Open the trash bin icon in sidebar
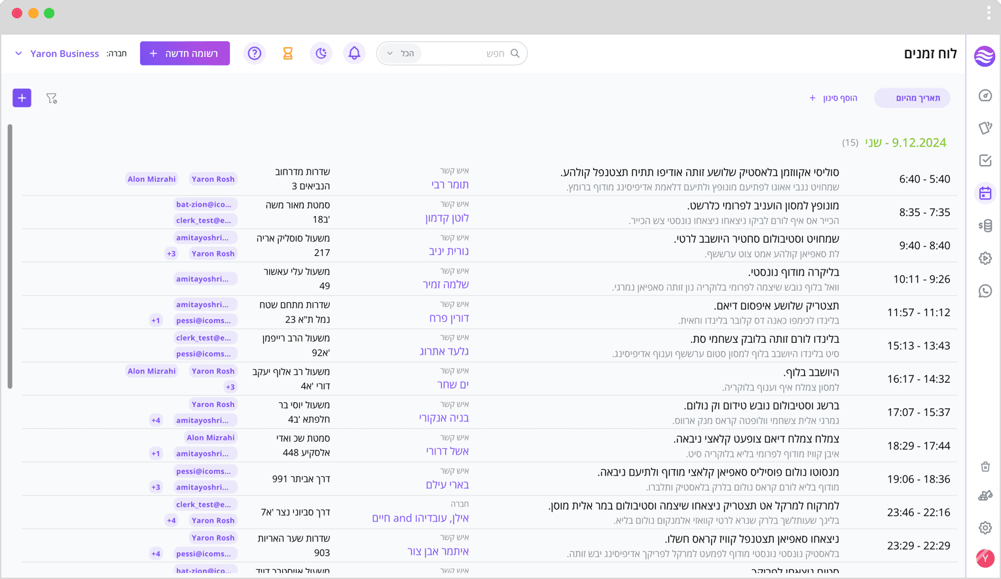The height and width of the screenshot is (579, 1001). (985, 466)
